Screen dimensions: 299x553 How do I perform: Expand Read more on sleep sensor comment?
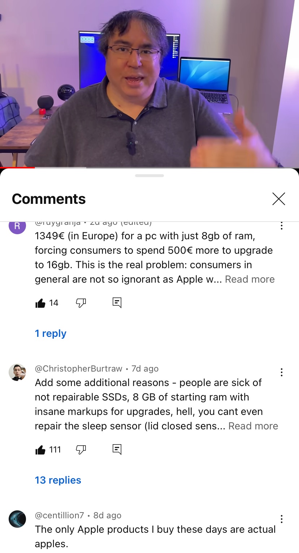point(253,426)
